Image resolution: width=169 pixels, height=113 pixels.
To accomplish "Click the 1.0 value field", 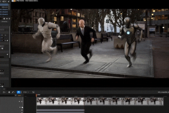I will (2, 41).
